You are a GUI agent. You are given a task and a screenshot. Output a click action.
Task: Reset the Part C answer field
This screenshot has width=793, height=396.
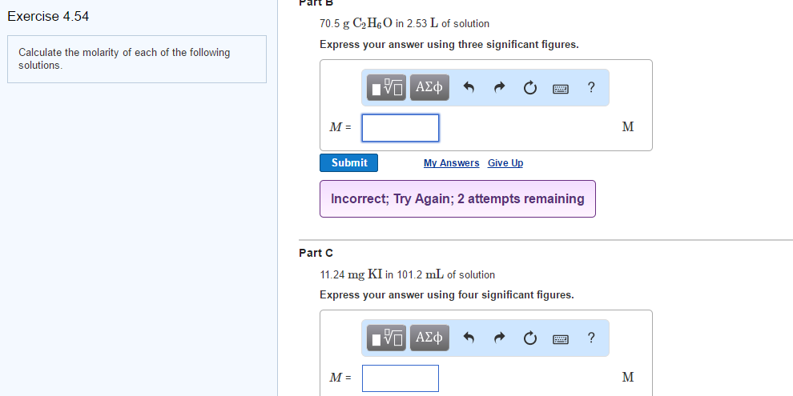pos(529,338)
